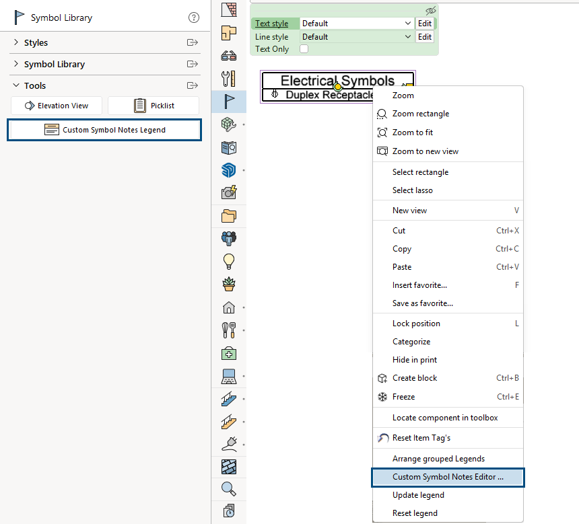Select the floor plan rooms icon
579x524 pixels.
click(x=229, y=33)
